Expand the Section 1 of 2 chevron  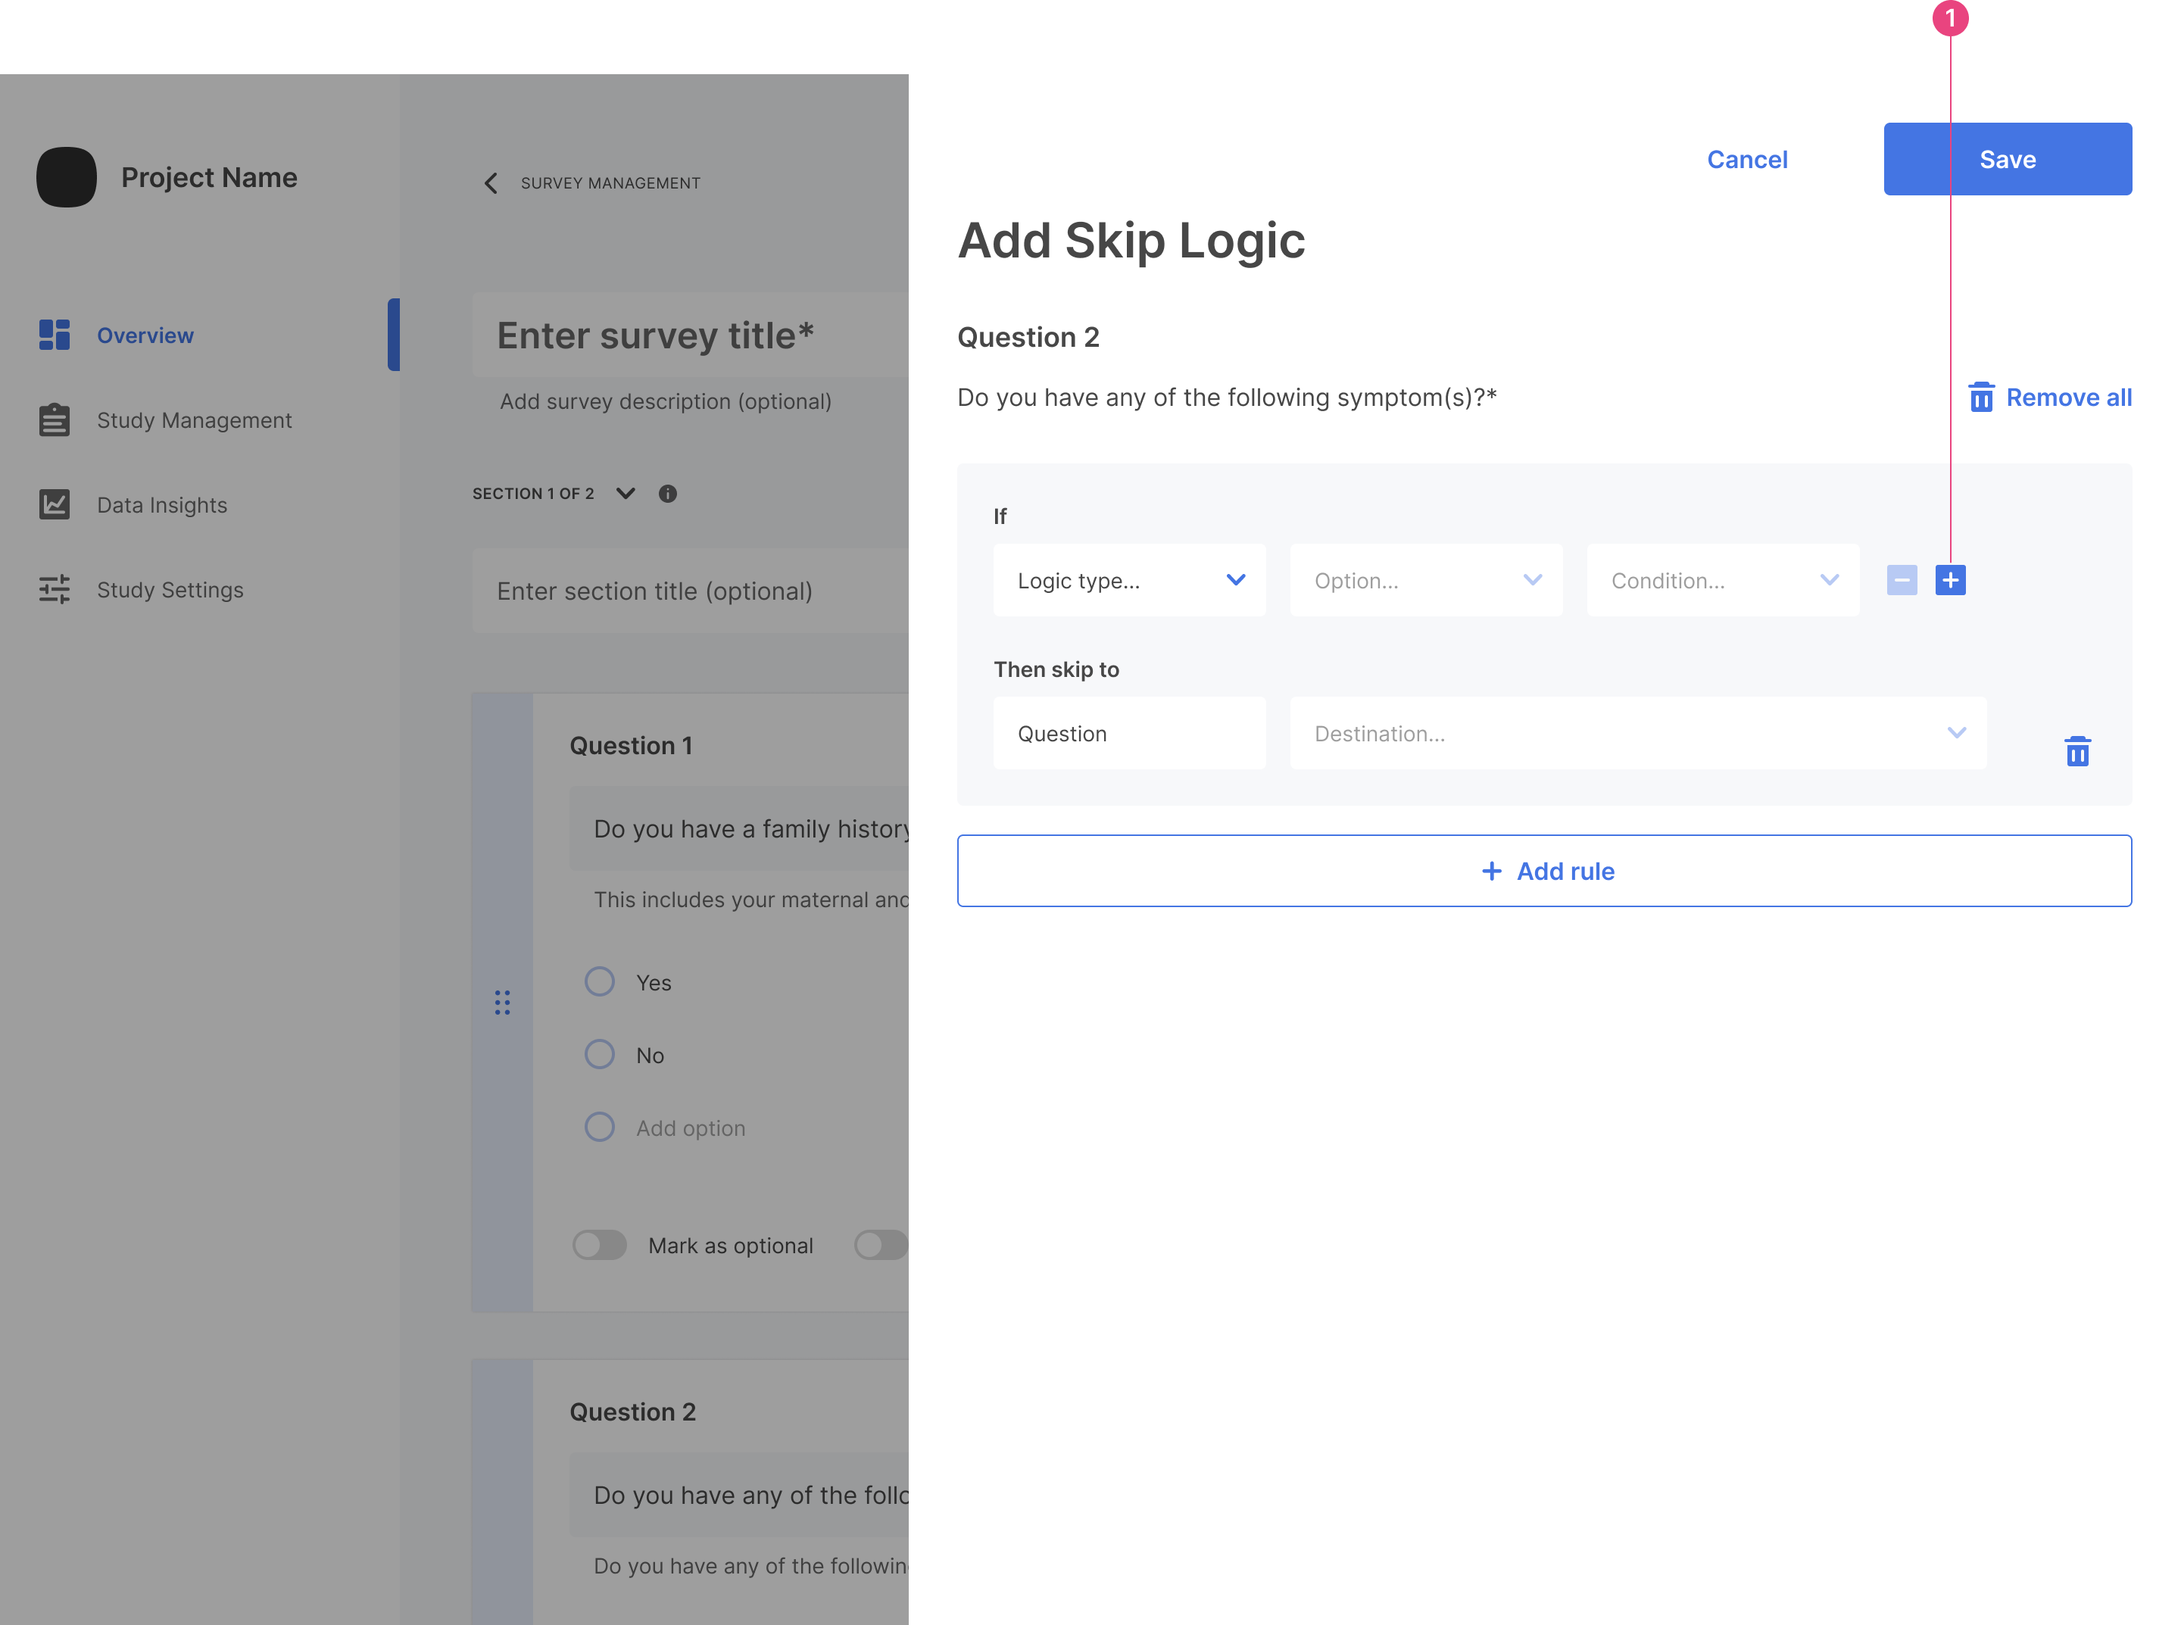[625, 494]
